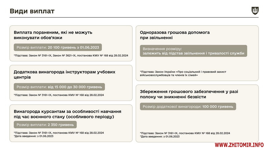Click the footnote citing Закон № 3621-IX

coord(71,56)
